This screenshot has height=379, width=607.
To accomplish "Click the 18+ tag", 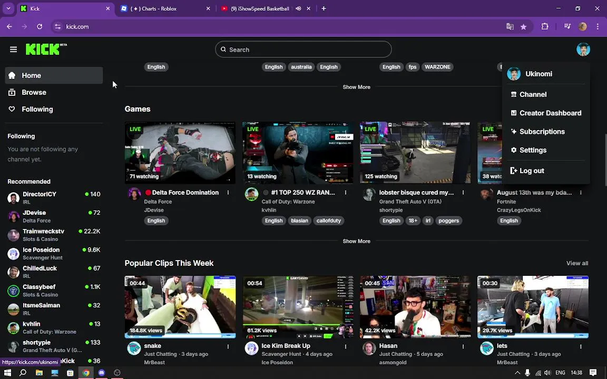I will click(413, 221).
